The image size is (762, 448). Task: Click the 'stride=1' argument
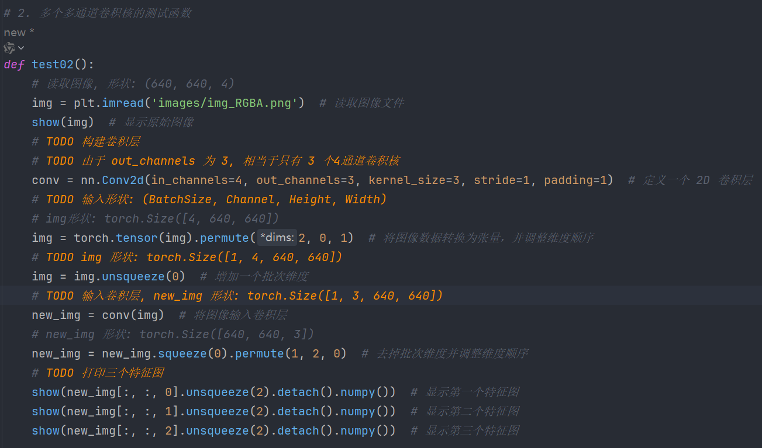tap(501, 180)
